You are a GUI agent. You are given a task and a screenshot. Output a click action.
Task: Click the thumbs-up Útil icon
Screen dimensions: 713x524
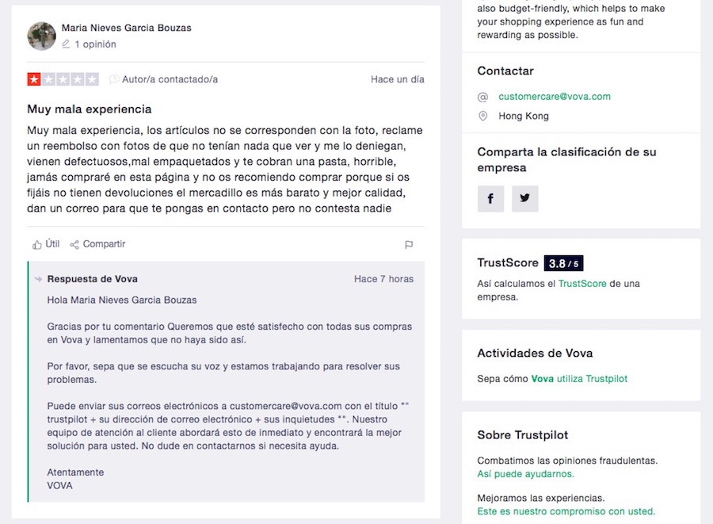(37, 245)
